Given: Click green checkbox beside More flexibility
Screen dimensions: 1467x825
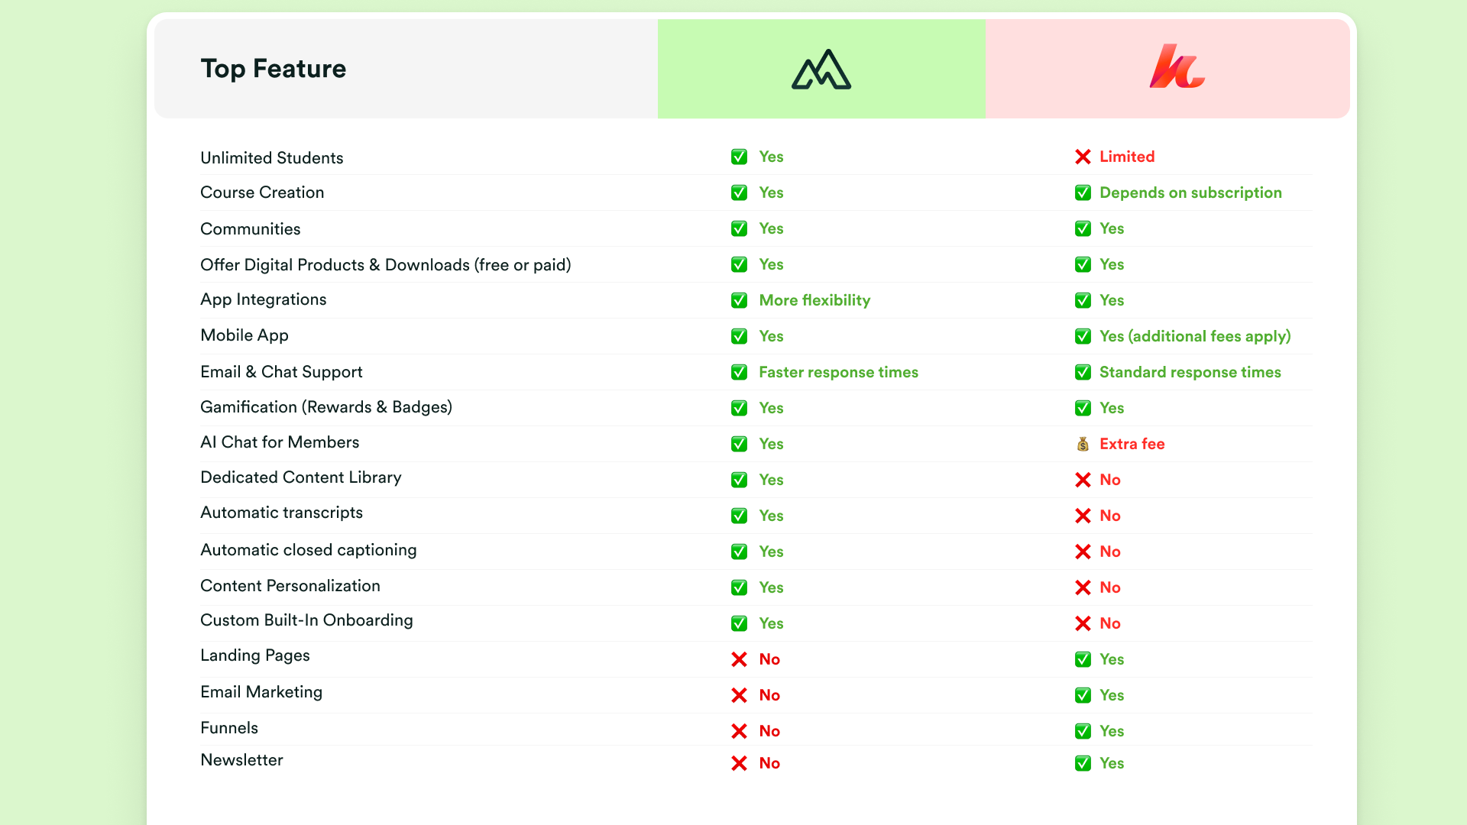Looking at the screenshot, I should [739, 300].
